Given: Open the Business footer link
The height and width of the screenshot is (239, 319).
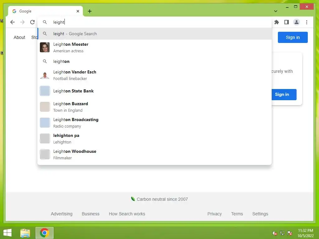Looking at the screenshot, I should pyautogui.click(x=91, y=214).
